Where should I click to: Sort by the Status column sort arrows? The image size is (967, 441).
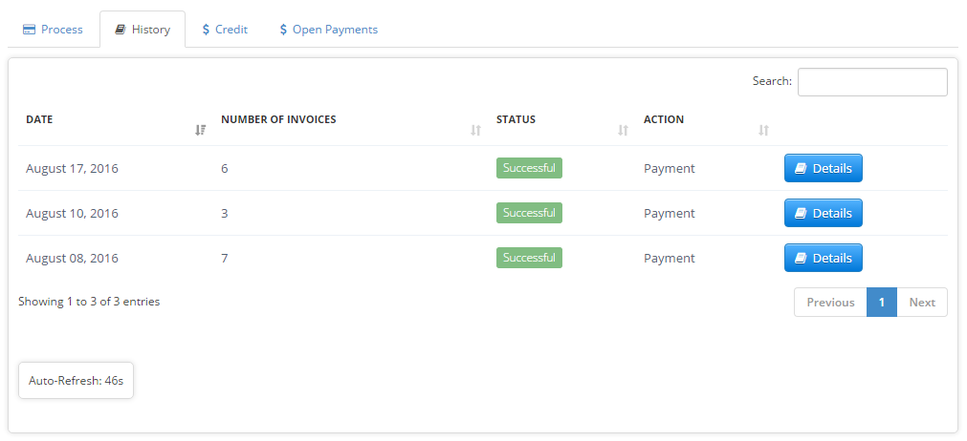click(623, 130)
